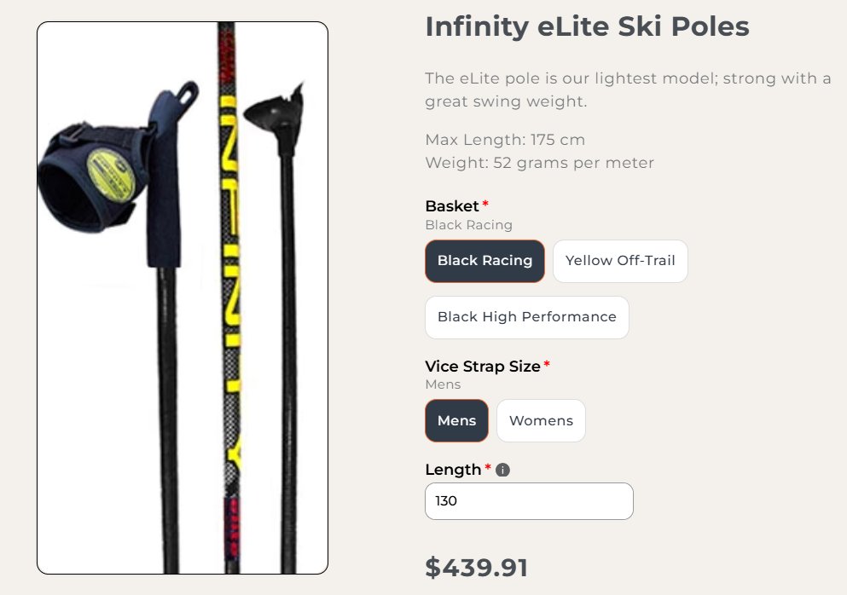Select the Black Racing basket option
Screen dimensions: 847x595
click(484, 261)
